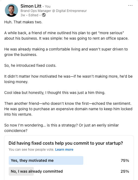Image resolution: width=138 pixels, height=180 pixels.
Task: Click the Brand Ops Manager headline
Action: click(54, 11)
